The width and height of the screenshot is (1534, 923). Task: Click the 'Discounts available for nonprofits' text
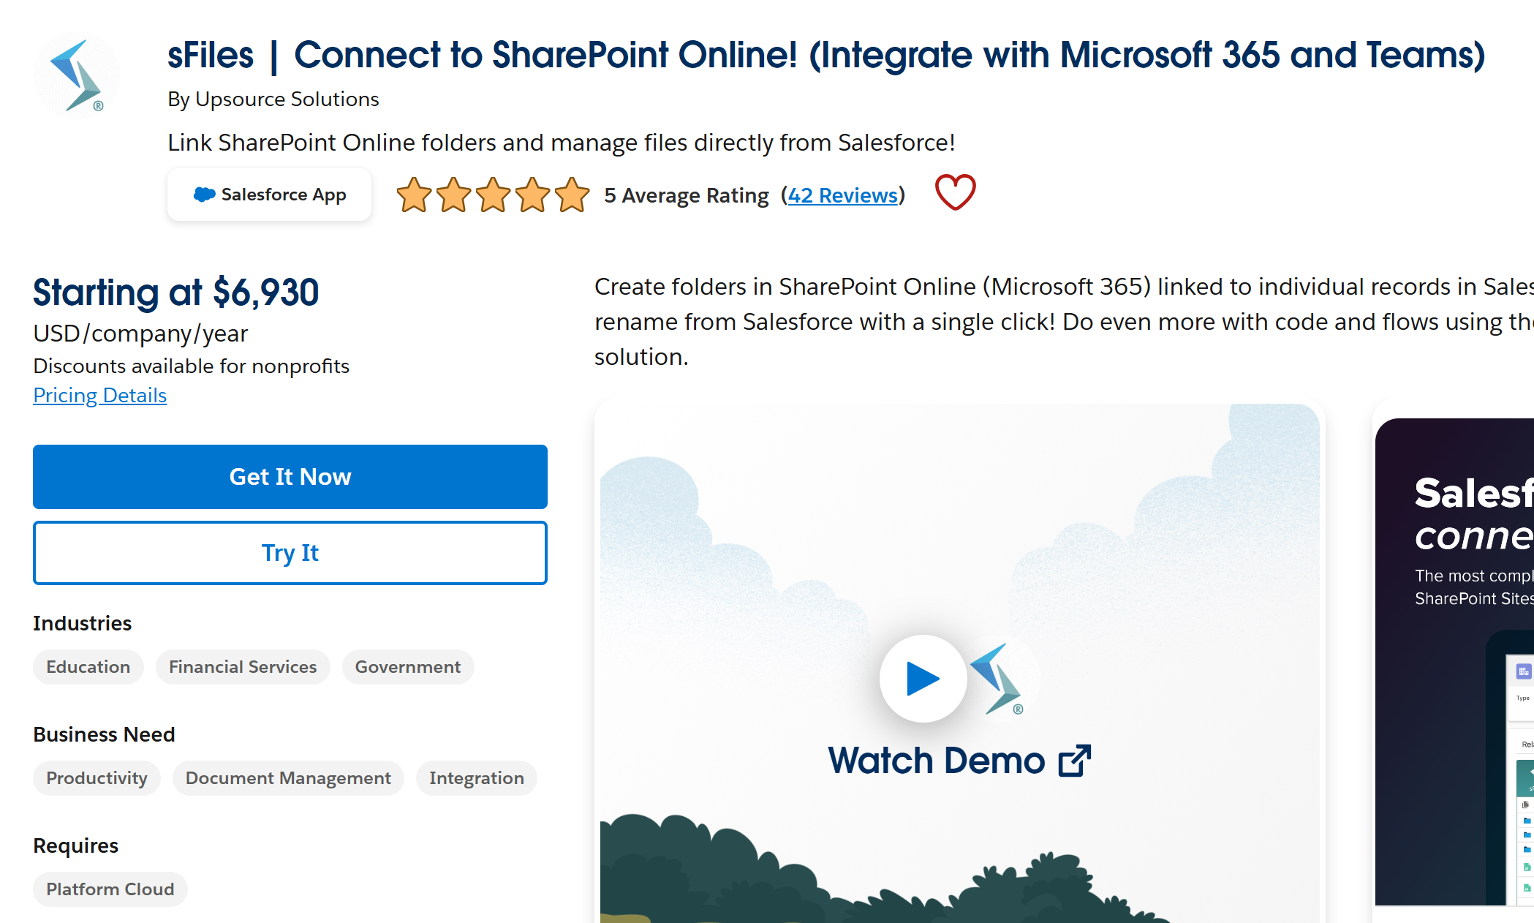[192, 366]
